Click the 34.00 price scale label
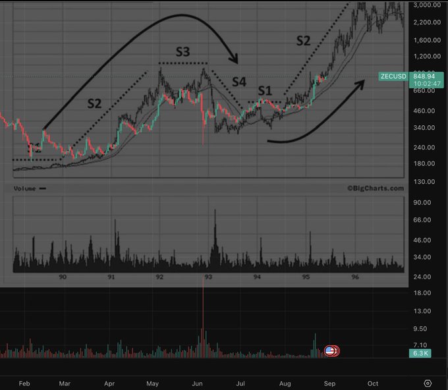Viewport: 448px width, 390px height. [422, 257]
